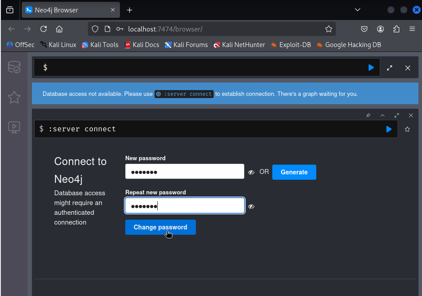The image size is (422, 296).
Task: Close the server connect frame
Action: (411, 115)
